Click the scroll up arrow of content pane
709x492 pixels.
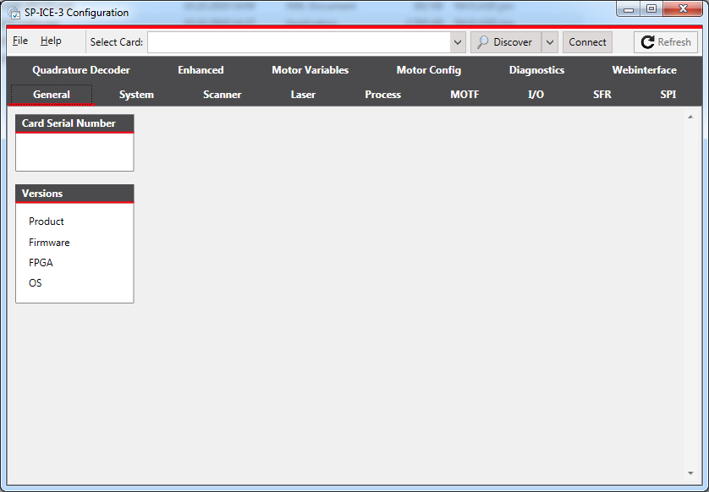690,117
